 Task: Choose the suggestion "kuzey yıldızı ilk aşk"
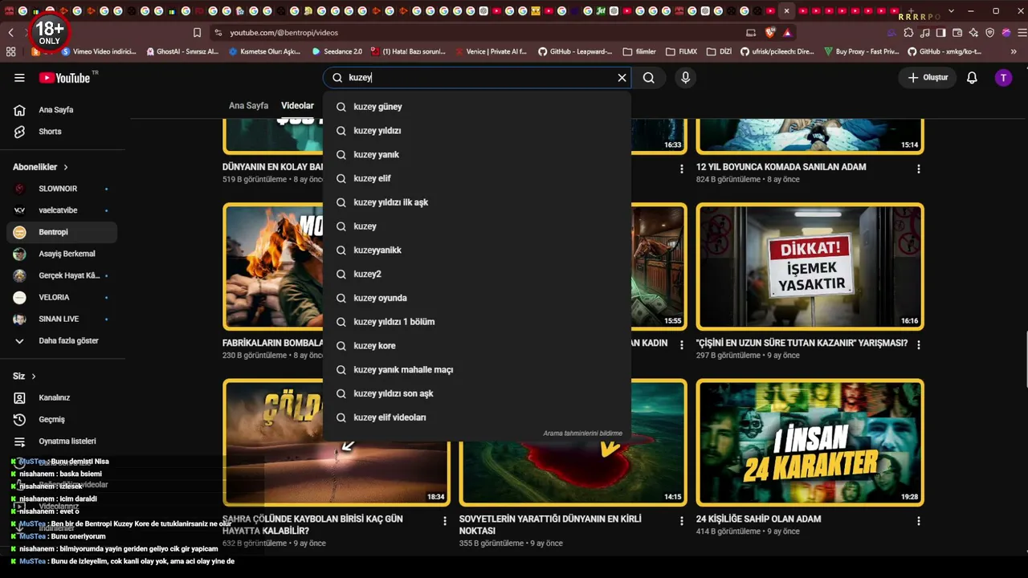pyautogui.click(x=477, y=202)
